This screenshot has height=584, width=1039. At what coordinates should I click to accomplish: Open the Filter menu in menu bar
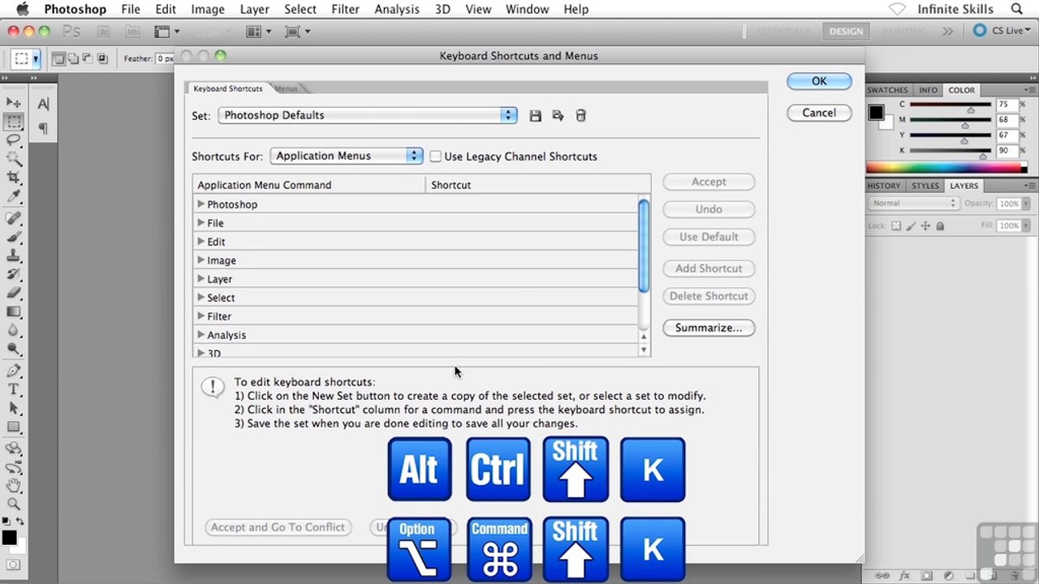point(345,10)
